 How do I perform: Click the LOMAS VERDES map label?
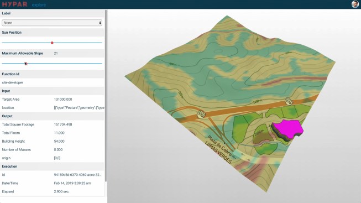[218, 153]
